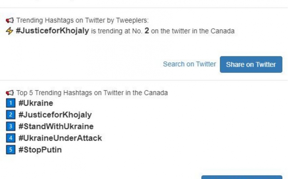Open the #StandWithUkraine hashtag
Screen dimensions: 288x179
(x=56, y=126)
